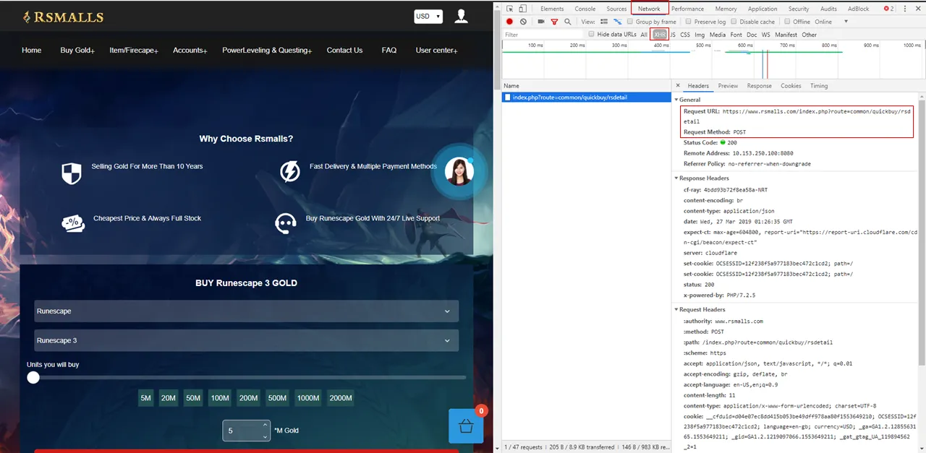Increase gold amount with stepper arrow
The height and width of the screenshot is (453, 926).
pos(266,426)
